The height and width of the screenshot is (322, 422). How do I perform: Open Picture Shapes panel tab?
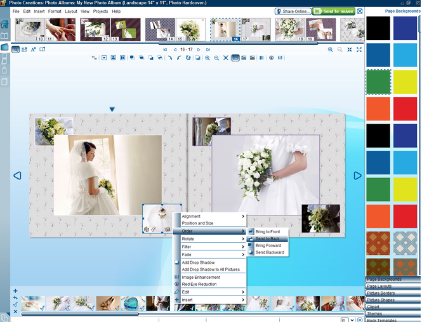click(x=393, y=300)
